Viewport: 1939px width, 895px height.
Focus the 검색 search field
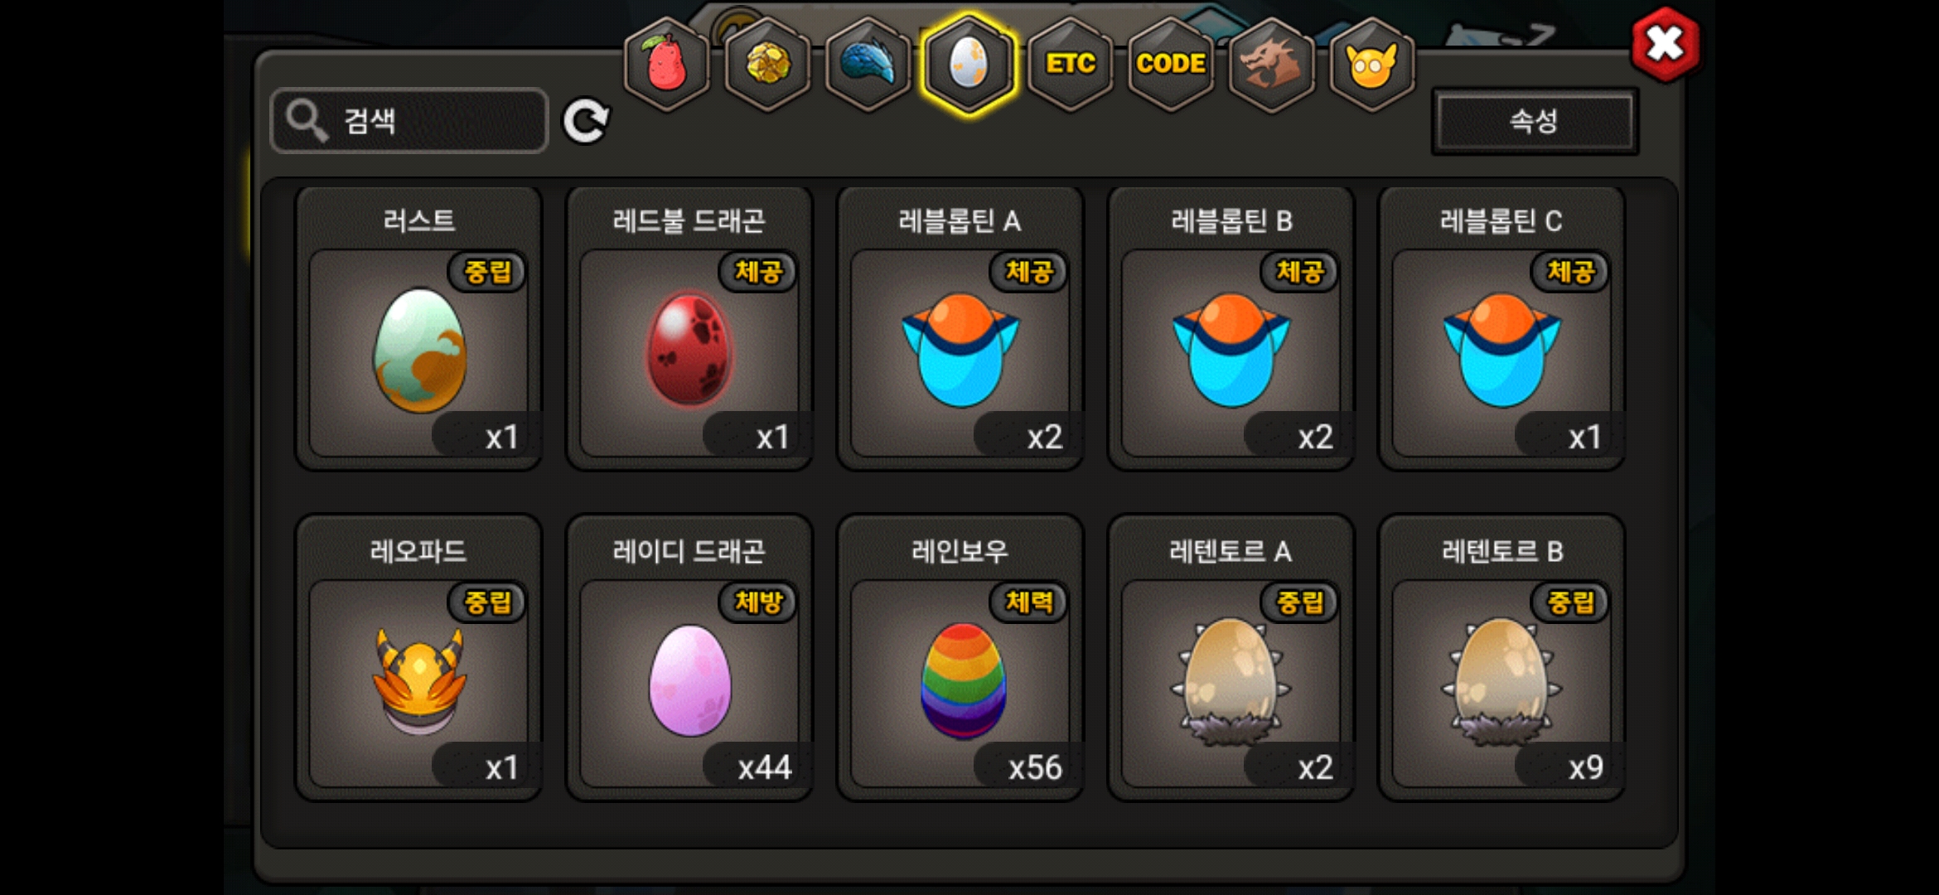(409, 121)
